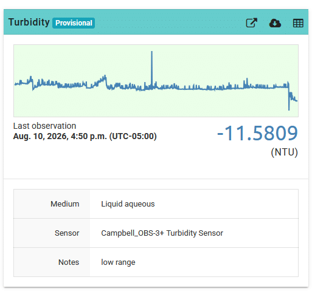Select the Medium row label
The image size is (312, 291).
(64, 204)
